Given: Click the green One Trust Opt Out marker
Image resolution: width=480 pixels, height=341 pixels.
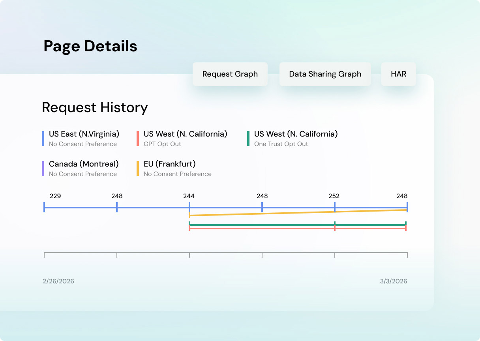Looking at the screenshot, I should pos(248,138).
